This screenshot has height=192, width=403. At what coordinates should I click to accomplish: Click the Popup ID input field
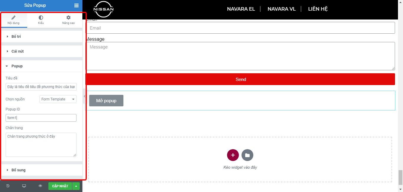click(41, 118)
